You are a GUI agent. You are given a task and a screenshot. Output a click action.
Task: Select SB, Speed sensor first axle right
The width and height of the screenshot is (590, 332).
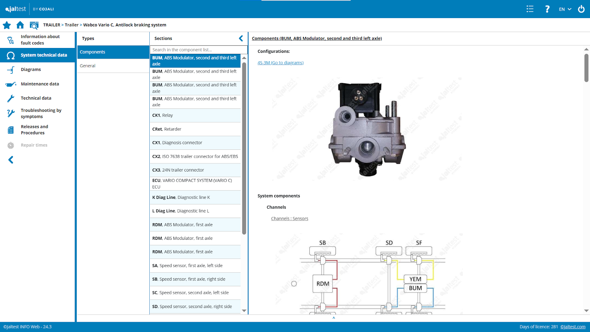tap(195, 279)
